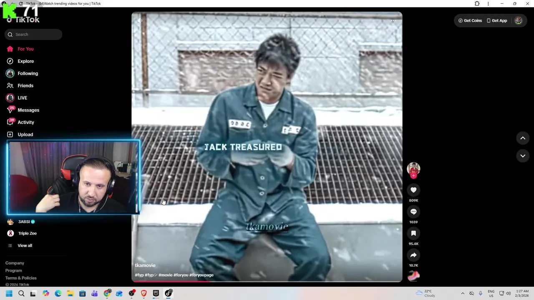Viewport: 534px width, 300px height.
Task: Launch Copilot from taskbar
Action: click(45, 293)
